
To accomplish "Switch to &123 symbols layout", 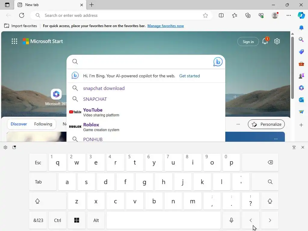I will tap(38, 220).
